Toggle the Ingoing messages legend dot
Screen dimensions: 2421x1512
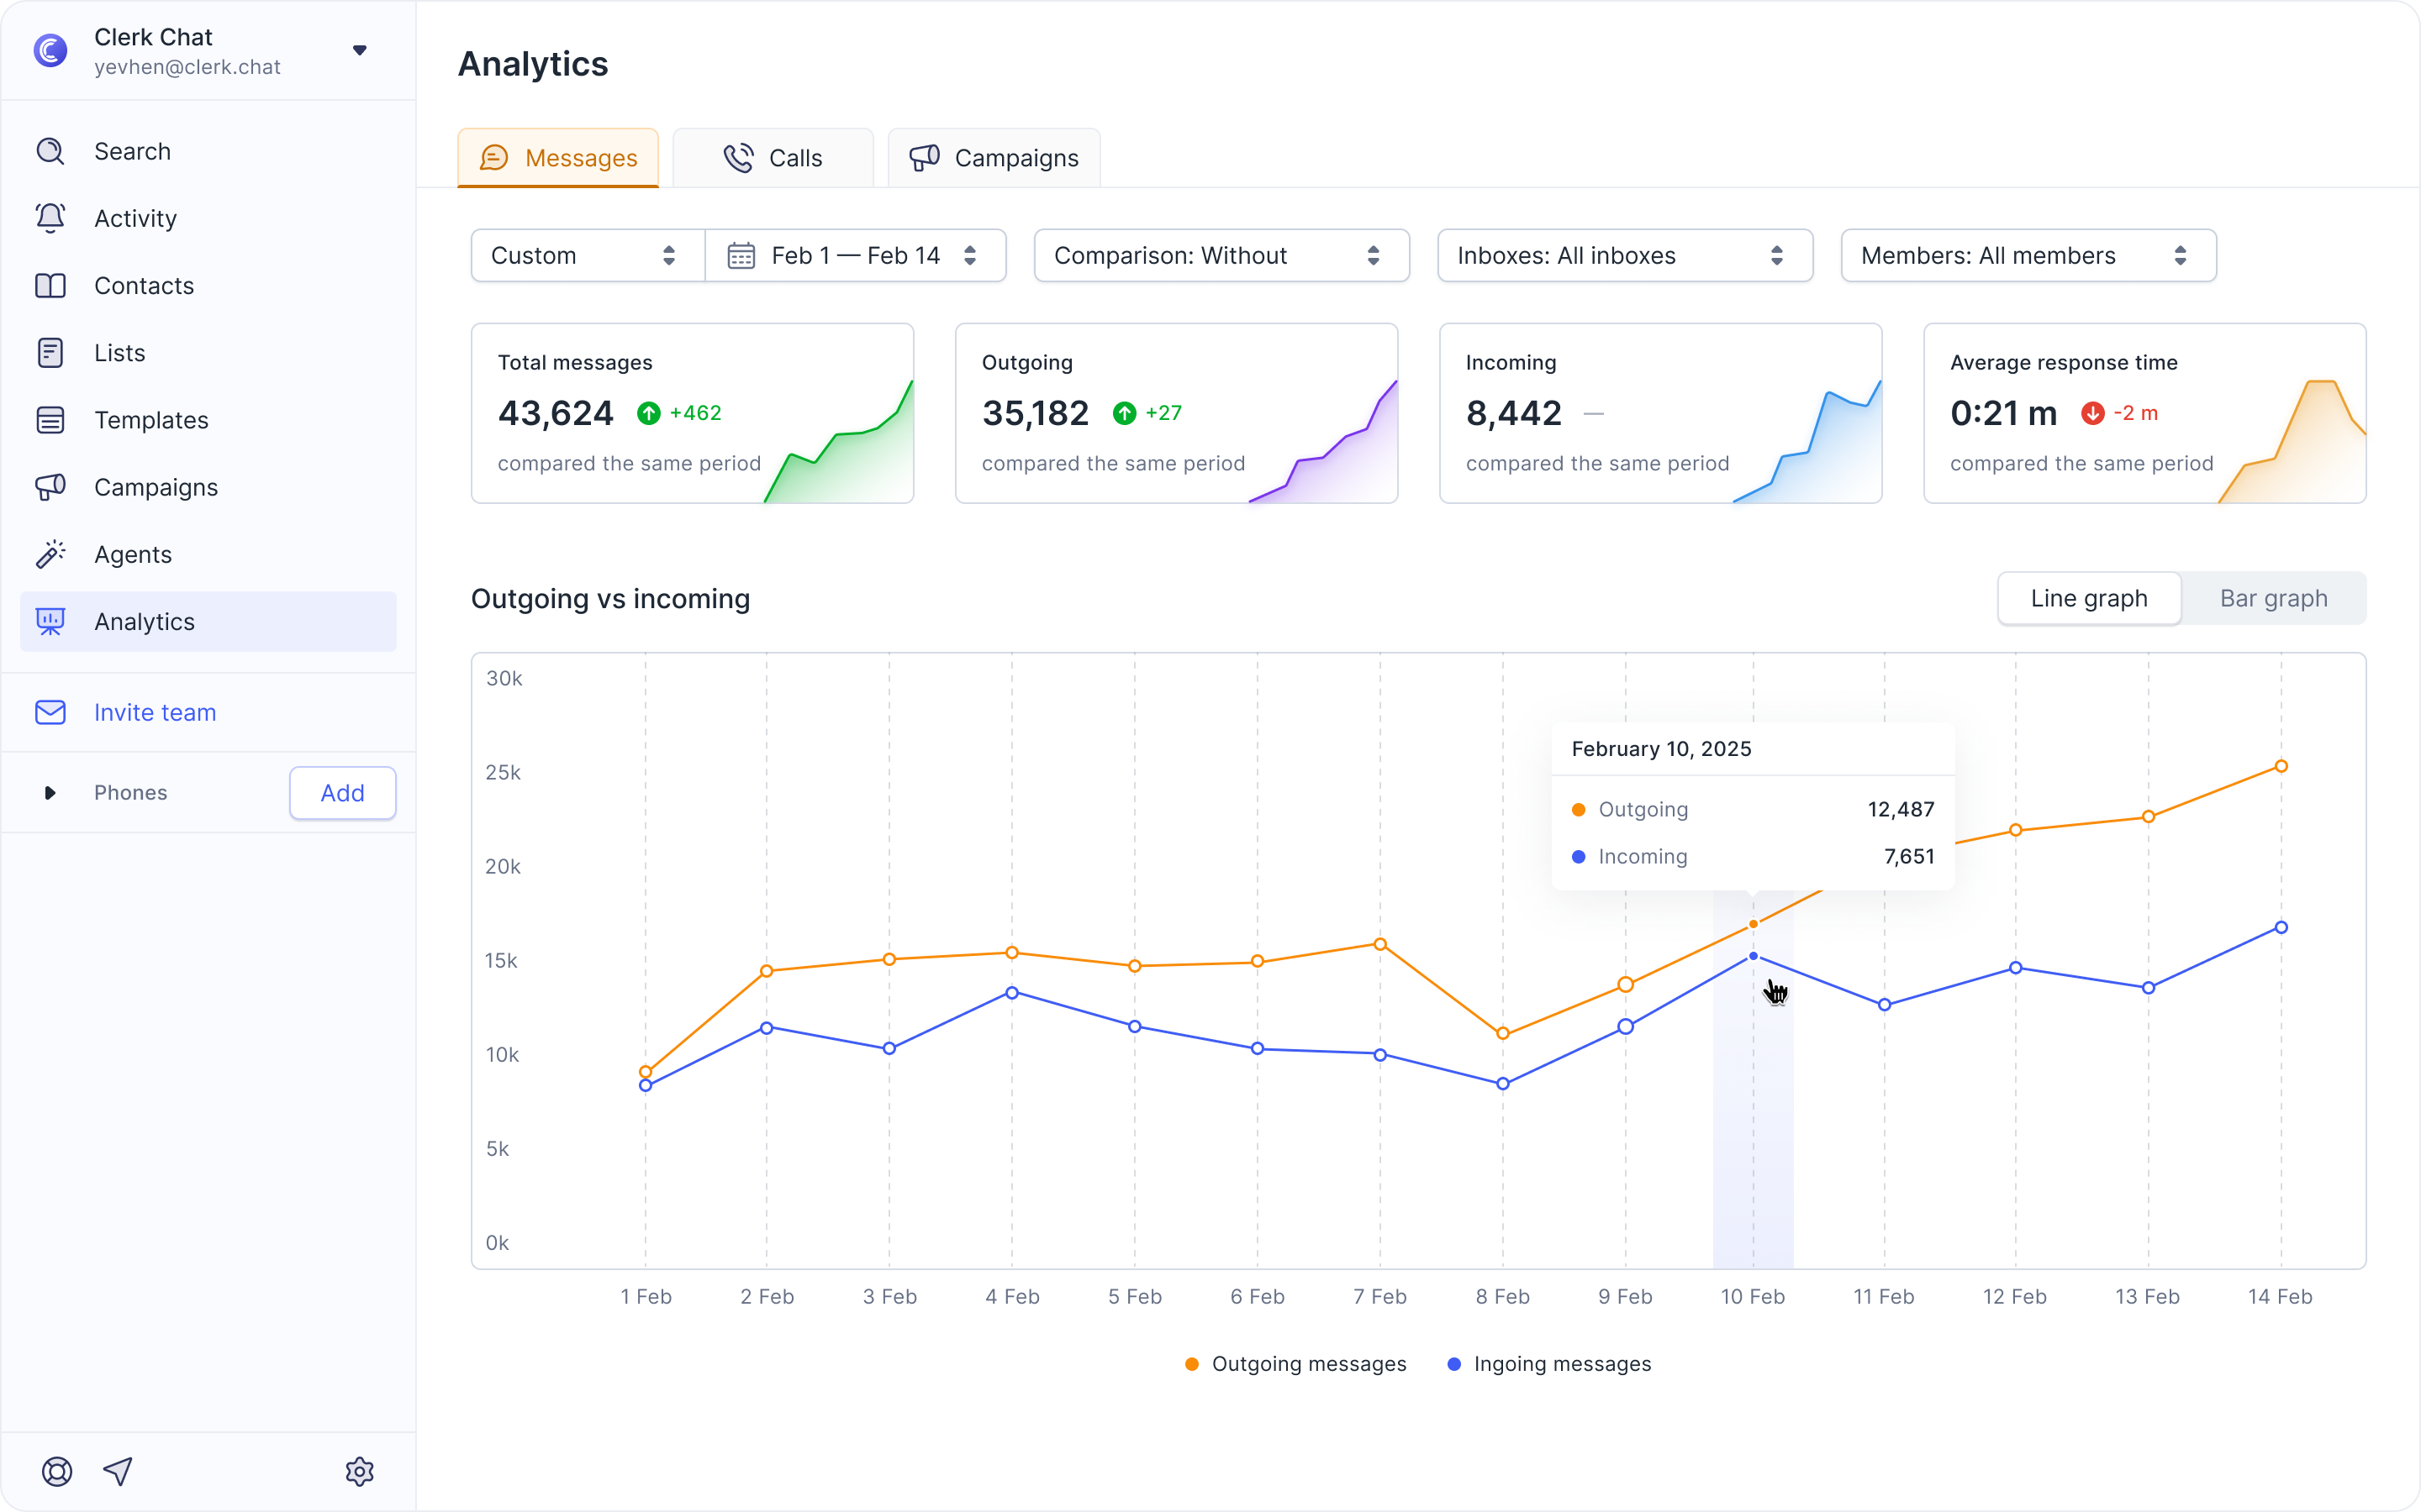1453,1364
